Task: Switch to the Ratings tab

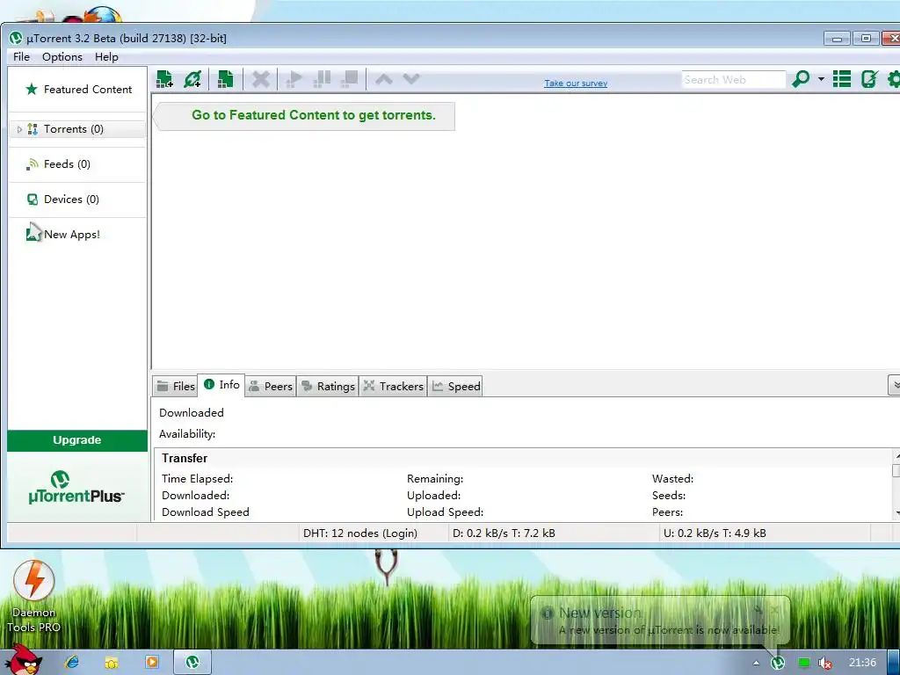Action: tap(329, 387)
